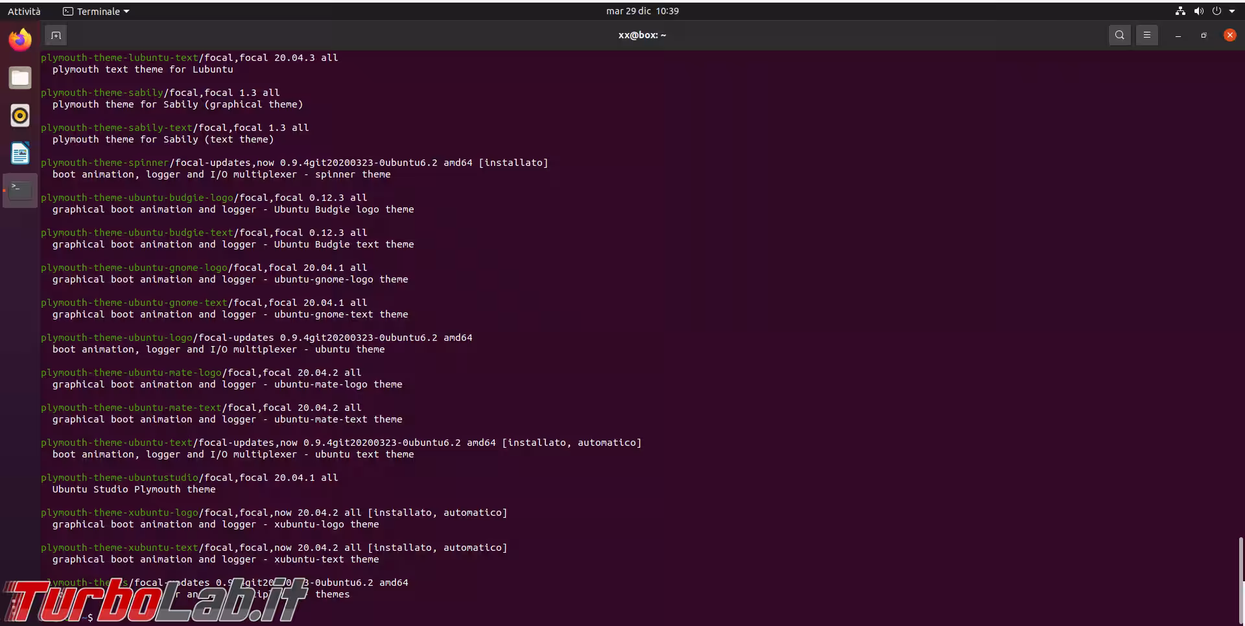Open the clock calendar at mar 29 dic
1245x626 pixels.
642,11
